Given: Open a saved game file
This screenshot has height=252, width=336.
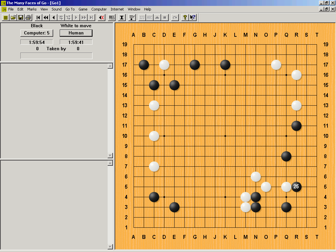Looking at the screenshot, I should pyautogui.click(x=13, y=17).
